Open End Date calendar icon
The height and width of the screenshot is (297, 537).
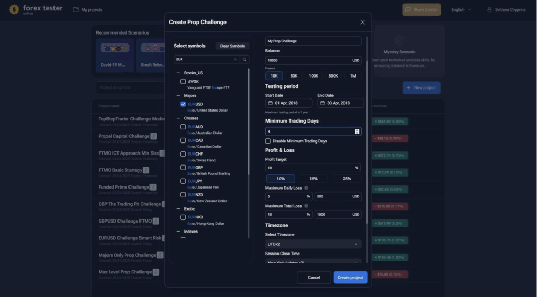point(323,103)
